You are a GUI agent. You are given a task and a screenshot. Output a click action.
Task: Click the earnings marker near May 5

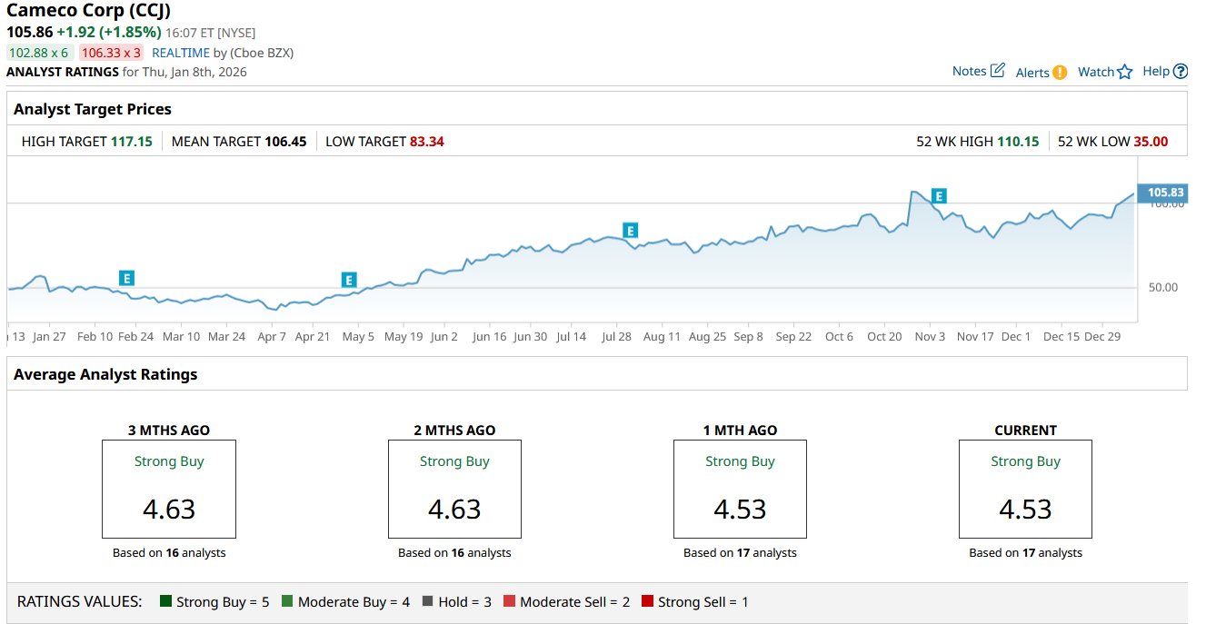point(349,280)
